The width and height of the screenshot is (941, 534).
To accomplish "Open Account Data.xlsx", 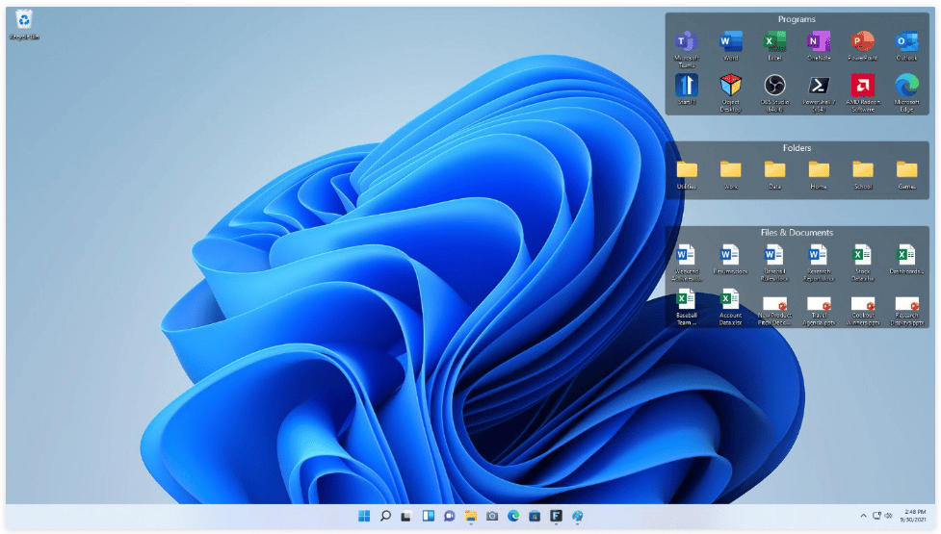I will pos(730,307).
